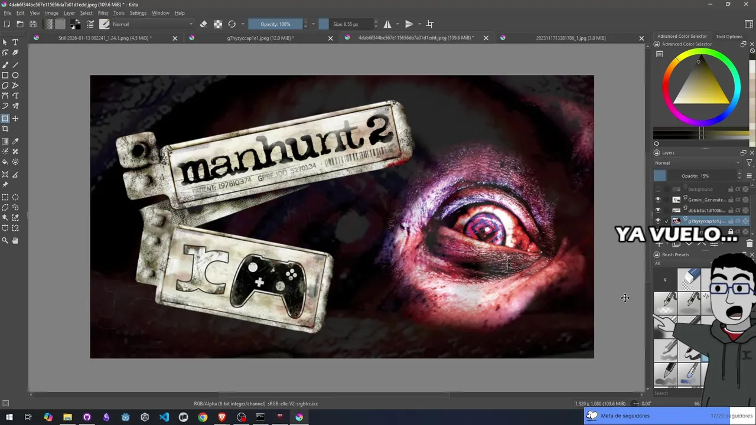This screenshot has height=425, width=756.
Task: Select the Zoom tool
Action: [5, 241]
